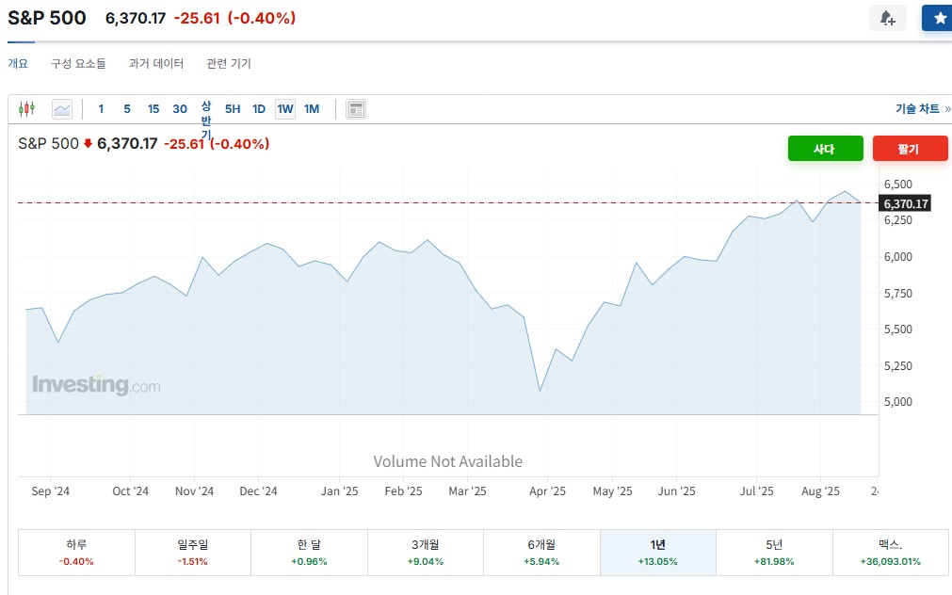Click the 6,370.17 price marker on axis

tap(906, 203)
